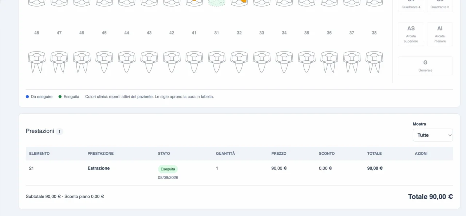Click tooth 38 wisdom tooth diagram

pos(374,62)
